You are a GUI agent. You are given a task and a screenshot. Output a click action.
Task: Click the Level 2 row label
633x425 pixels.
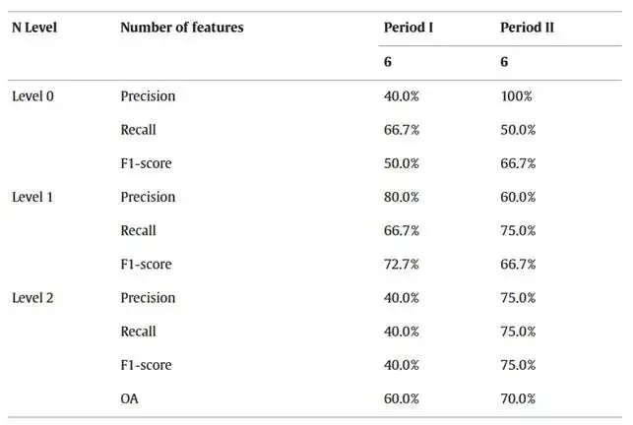click(32, 298)
